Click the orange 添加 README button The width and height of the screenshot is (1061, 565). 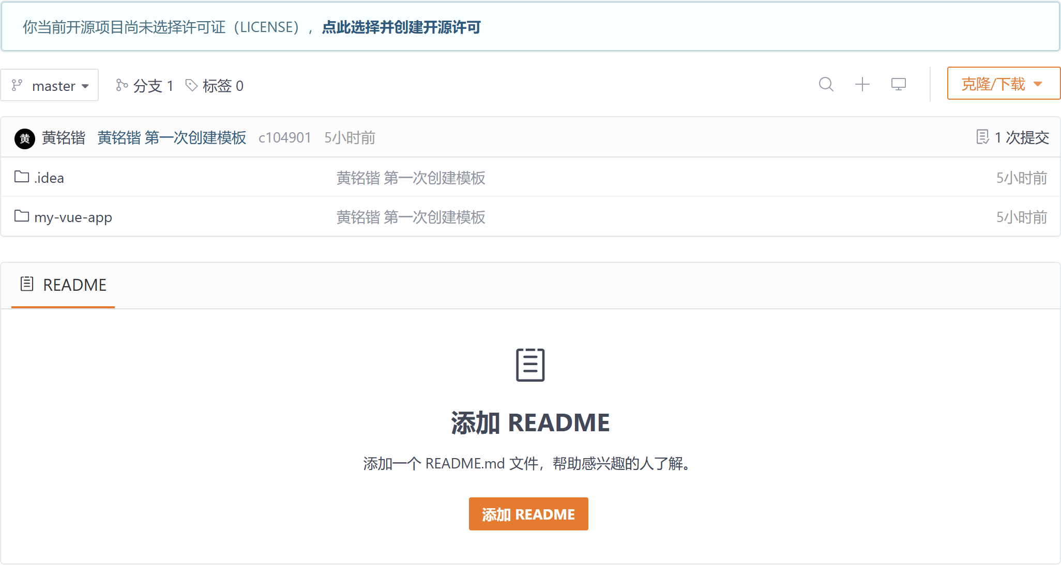click(x=528, y=514)
